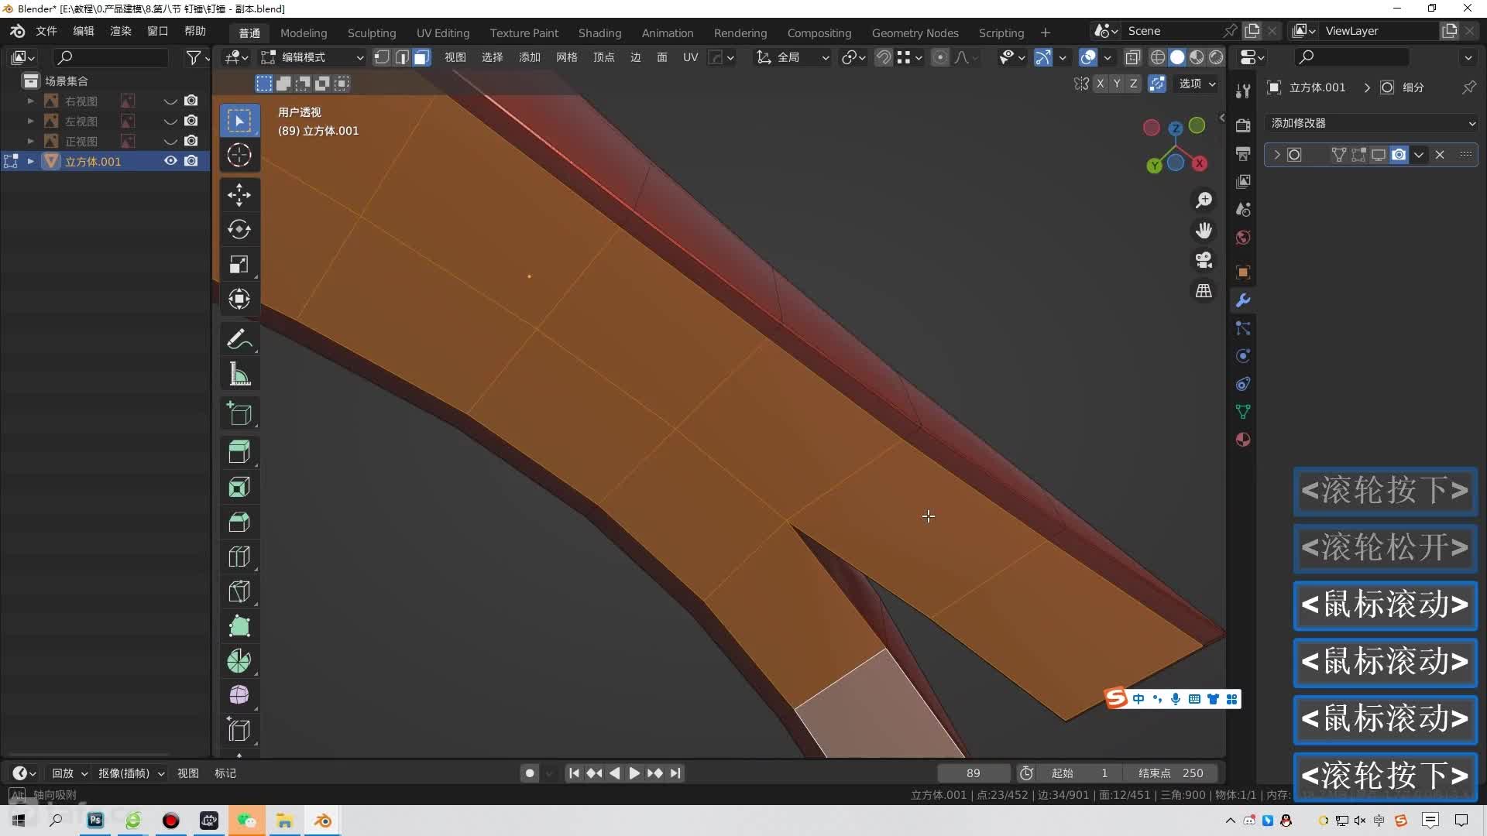Open the 编辑 menu
Image resolution: width=1487 pixels, height=836 pixels.
[x=84, y=32]
